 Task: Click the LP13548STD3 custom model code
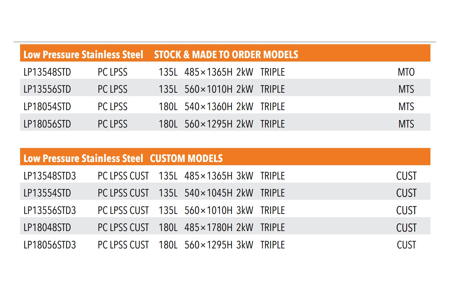(x=50, y=176)
